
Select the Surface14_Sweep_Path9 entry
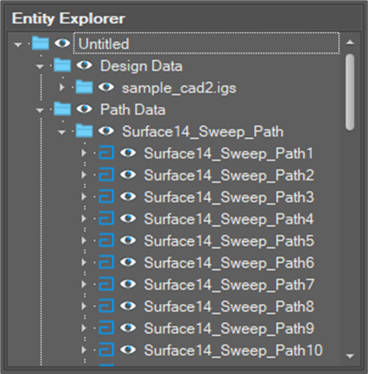click(229, 328)
